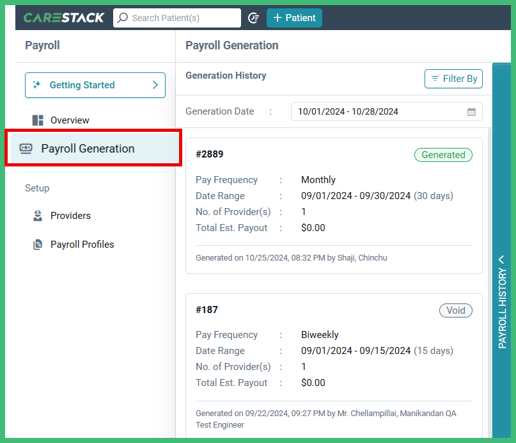Select Overview in the Payroll menu
Viewport: 516px width, 443px height.
[x=69, y=120]
